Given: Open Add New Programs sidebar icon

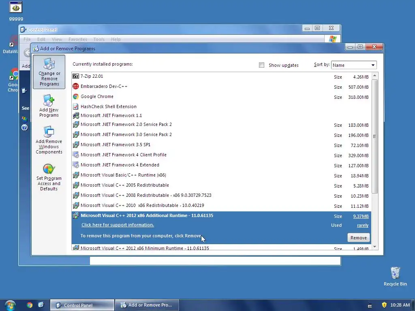Looking at the screenshot, I should coord(49,106).
